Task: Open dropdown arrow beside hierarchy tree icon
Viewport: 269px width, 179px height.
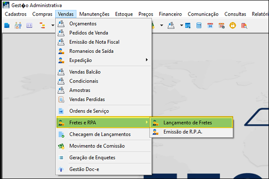Action: [53, 25]
